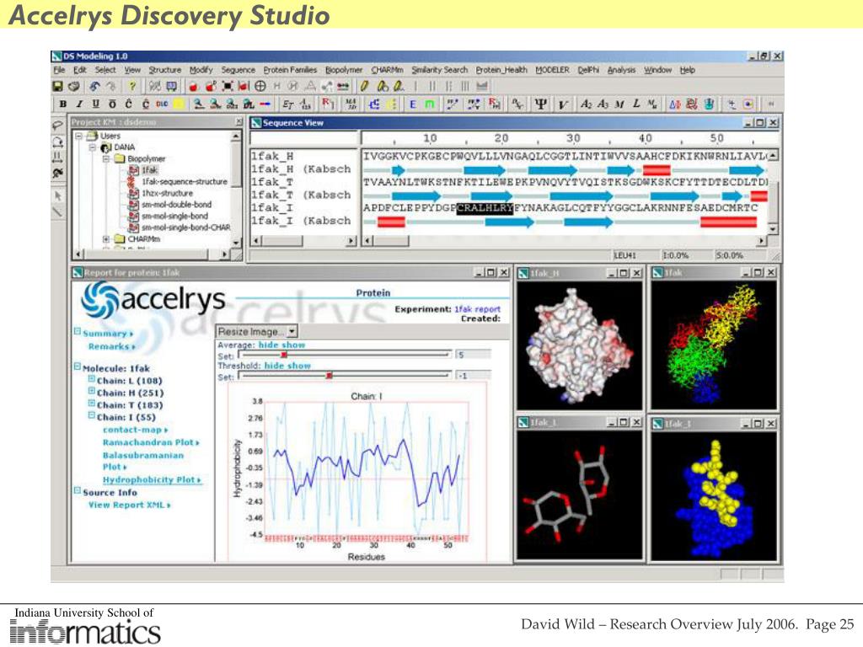Open the contact-map link
This screenshot has height=647, width=863.
pos(135,430)
